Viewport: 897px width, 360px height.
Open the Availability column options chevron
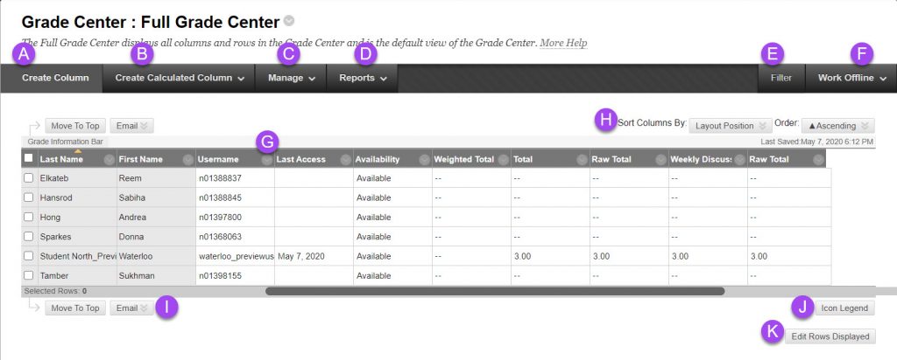424,160
